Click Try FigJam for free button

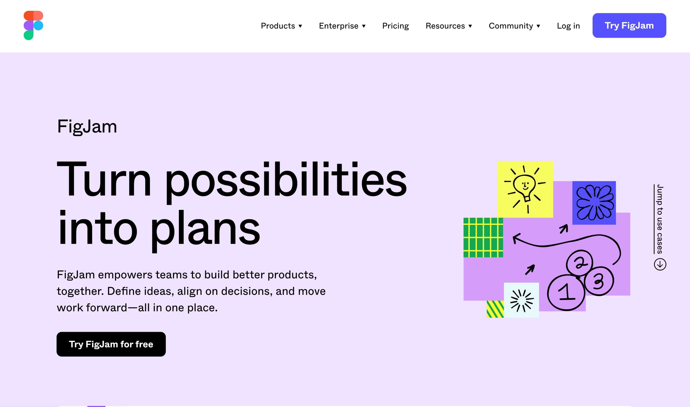tap(111, 344)
